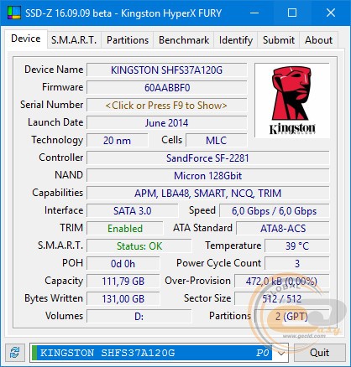The image size is (351, 367).
Task: Open the Submit tab
Action: click(x=279, y=40)
